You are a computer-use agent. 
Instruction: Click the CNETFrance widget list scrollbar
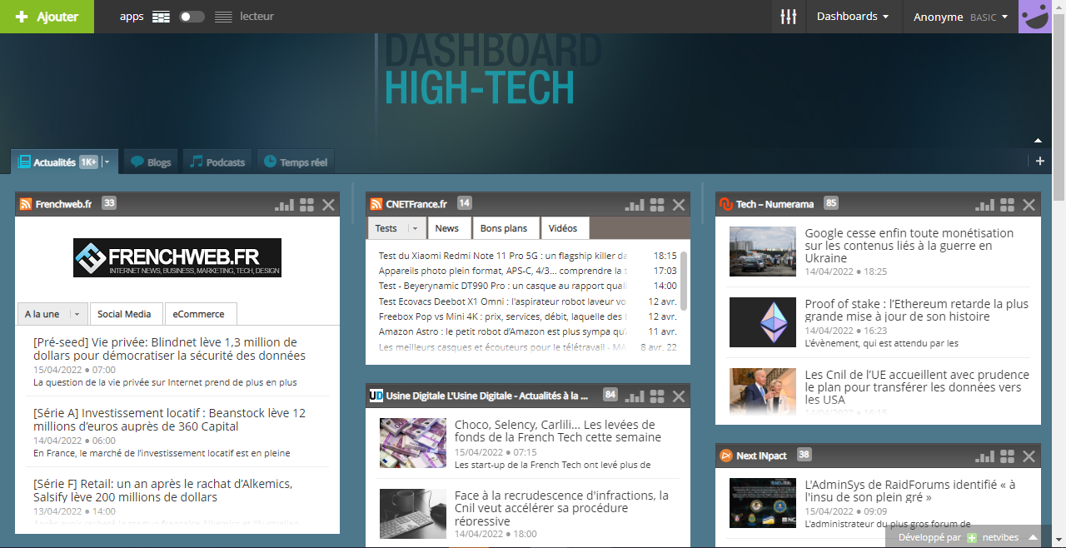click(684, 280)
